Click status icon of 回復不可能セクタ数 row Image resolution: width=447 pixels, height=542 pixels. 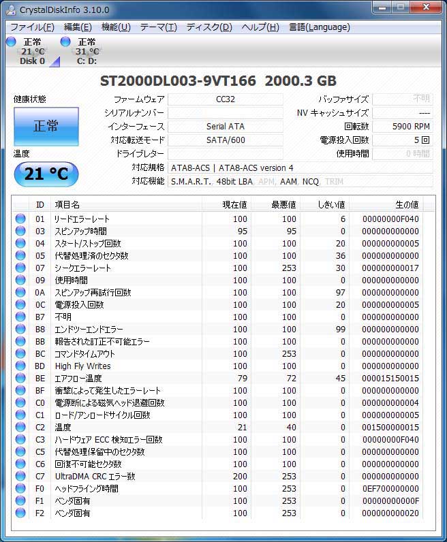pos(20,464)
